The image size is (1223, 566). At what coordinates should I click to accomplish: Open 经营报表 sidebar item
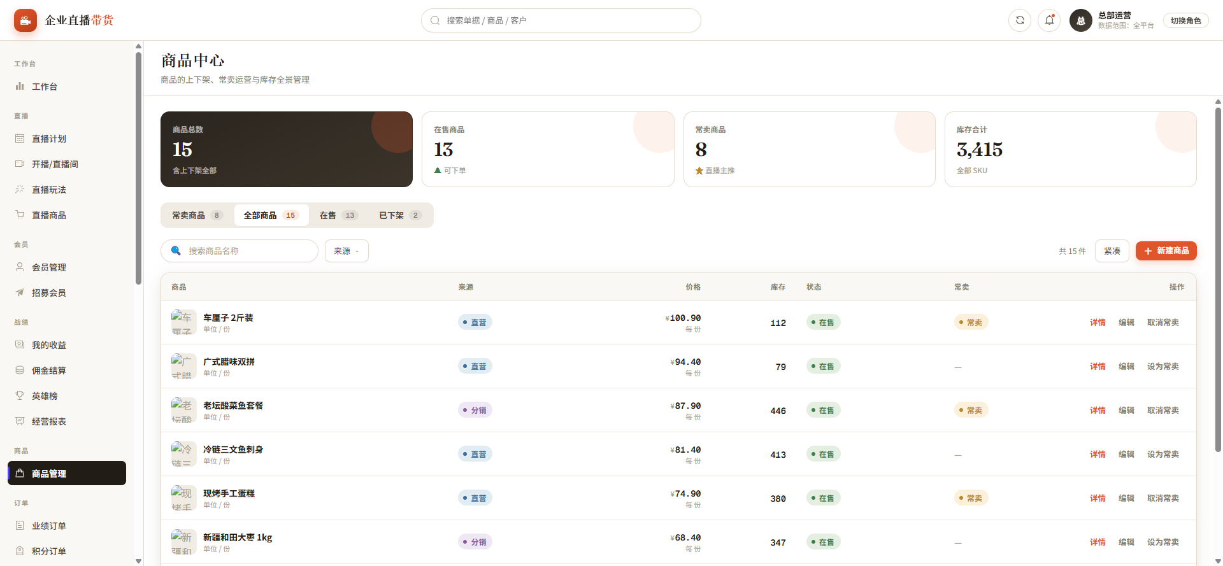(67, 421)
